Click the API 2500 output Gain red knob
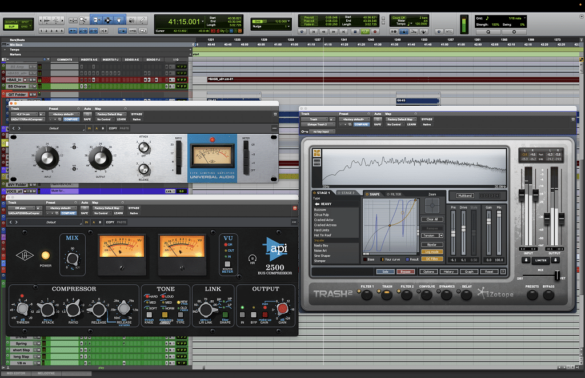Screen dimensions: 585x378 coord(282,309)
